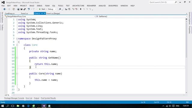Image resolution: width=192 pixels, height=108 pixels.
Task: Open the EDIT menu
Action: tap(9, 6)
